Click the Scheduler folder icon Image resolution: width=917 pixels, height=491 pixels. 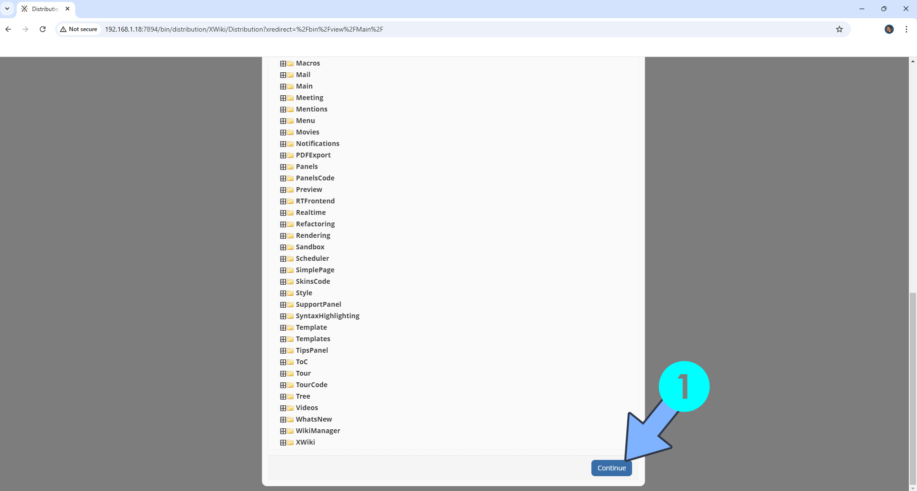[290, 259]
